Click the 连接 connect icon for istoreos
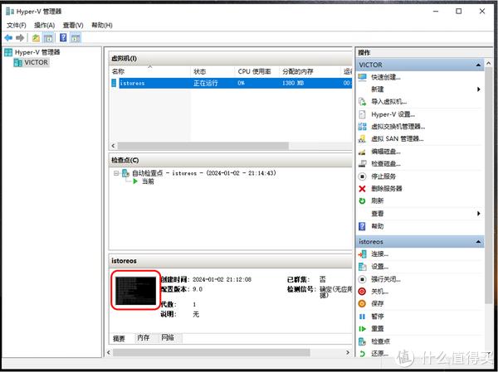This screenshot has height=372, width=498. coord(362,254)
